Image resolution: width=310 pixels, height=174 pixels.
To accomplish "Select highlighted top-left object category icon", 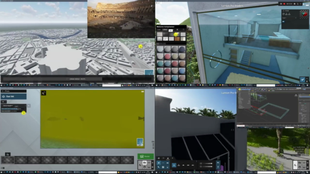I will point(158,163).
